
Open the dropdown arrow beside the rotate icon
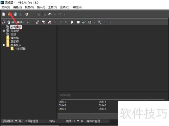[x=110, y=22]
